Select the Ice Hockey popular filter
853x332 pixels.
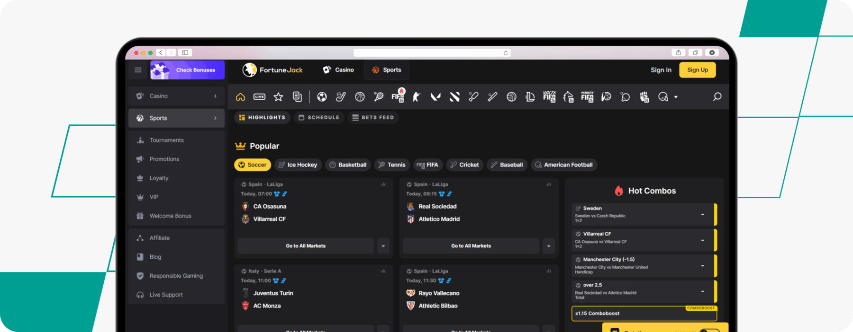[x=298, y=165]
